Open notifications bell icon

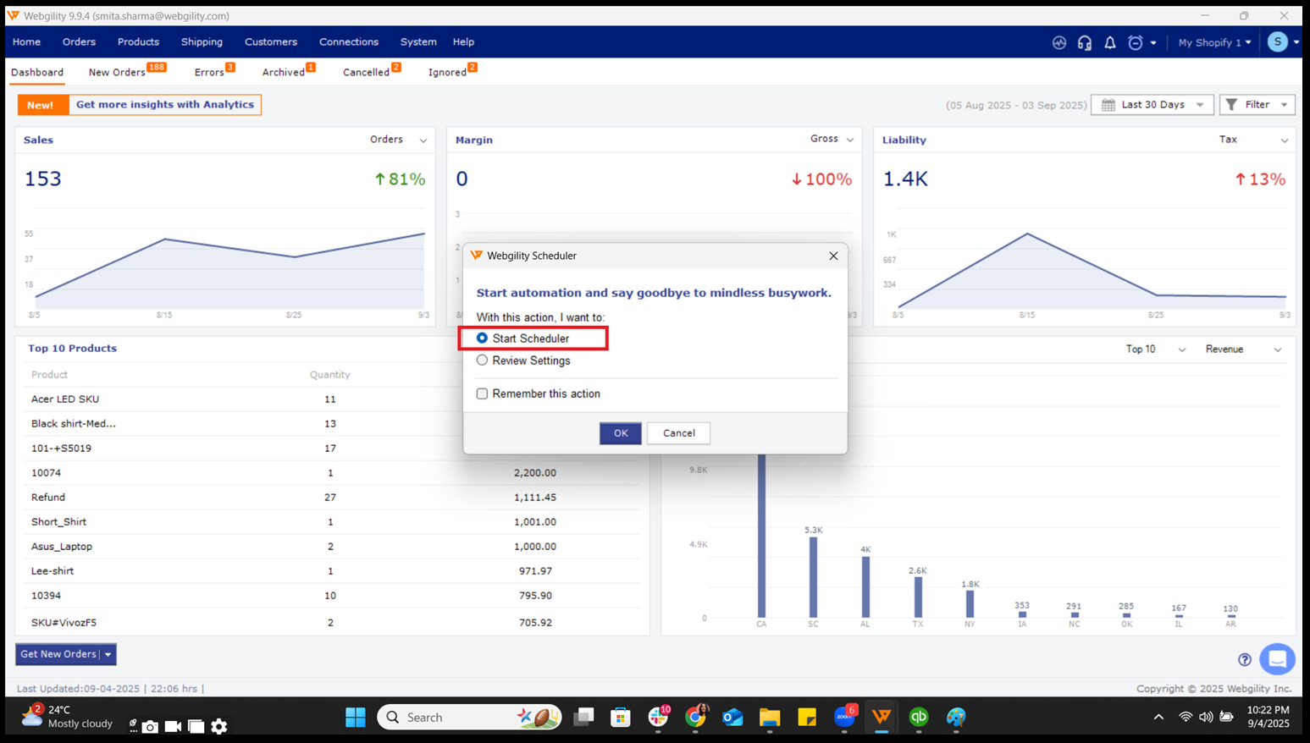1109,42
